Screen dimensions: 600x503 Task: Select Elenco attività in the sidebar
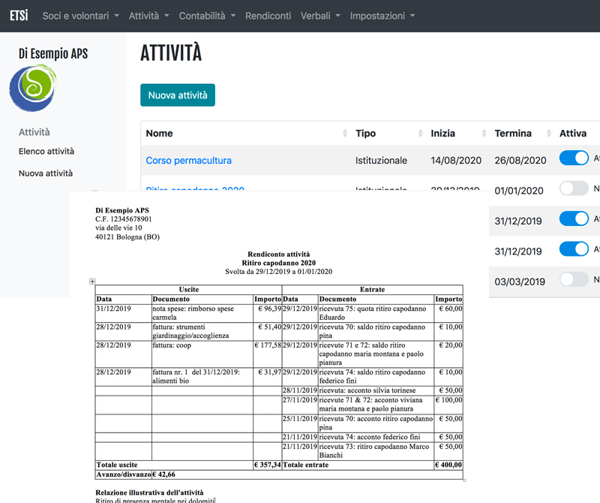click(46, 152)
